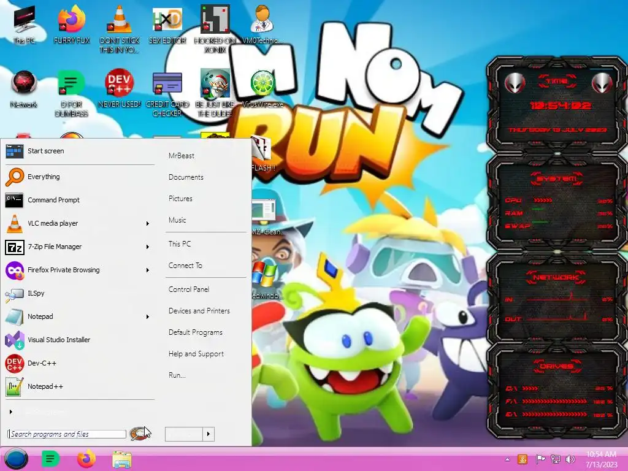
Task: Click 7-Zip File Manager entry
Action: tap(79, 247)
